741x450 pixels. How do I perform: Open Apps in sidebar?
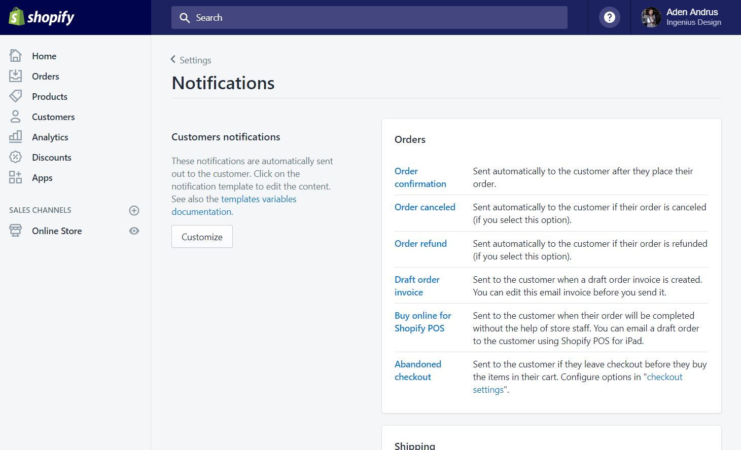tap(42, 178)
